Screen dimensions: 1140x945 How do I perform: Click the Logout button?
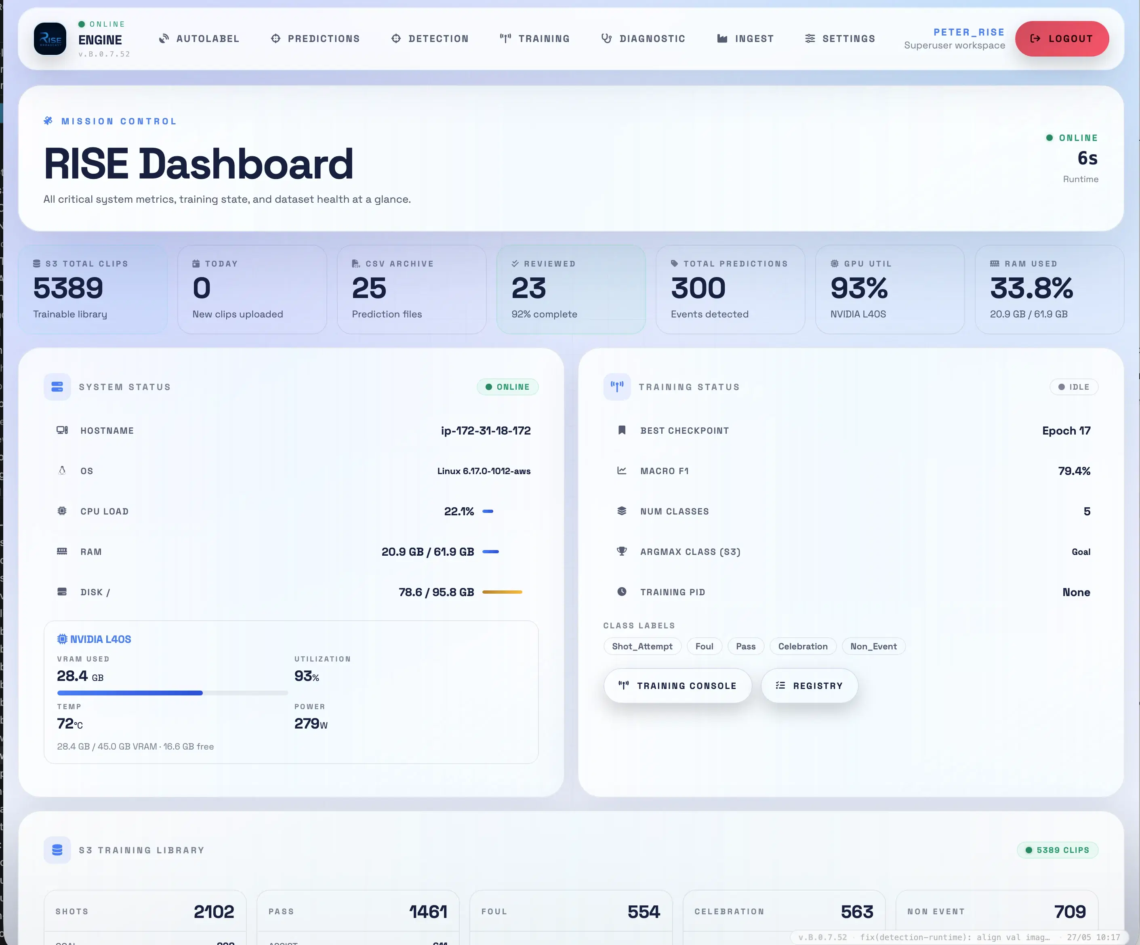click(1062, 38)
